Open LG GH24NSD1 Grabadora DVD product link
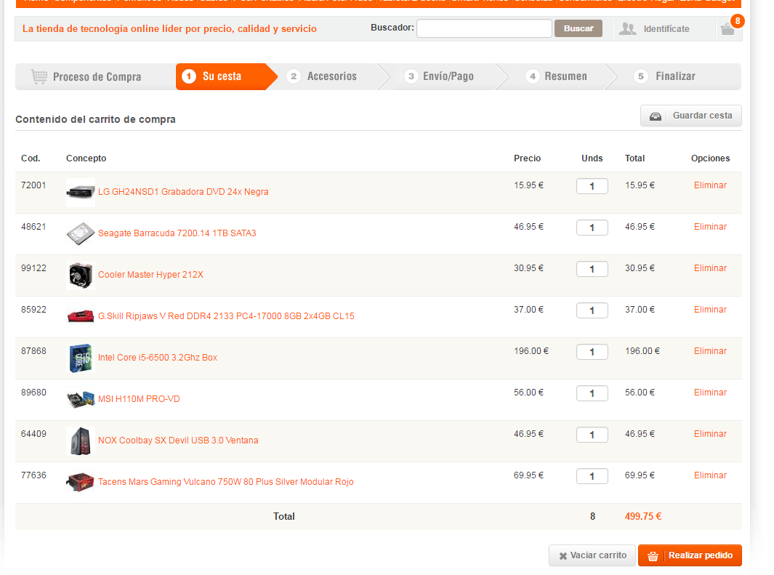This screenshot has height=575, width=774. pos(183,192)
